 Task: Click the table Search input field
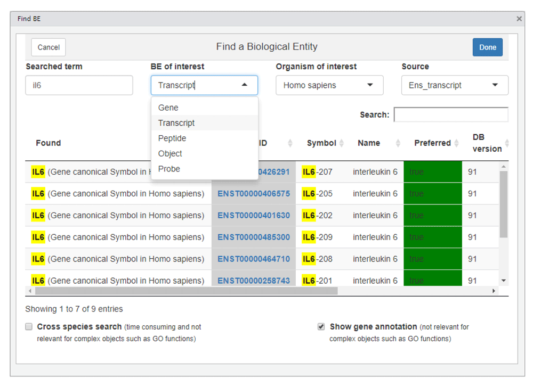point(450,114)
